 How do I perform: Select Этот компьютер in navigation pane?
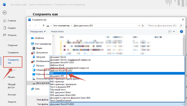43,44
